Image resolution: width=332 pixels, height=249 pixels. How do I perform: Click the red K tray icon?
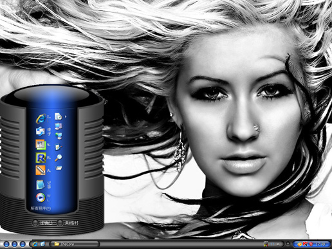click(305, 244)
